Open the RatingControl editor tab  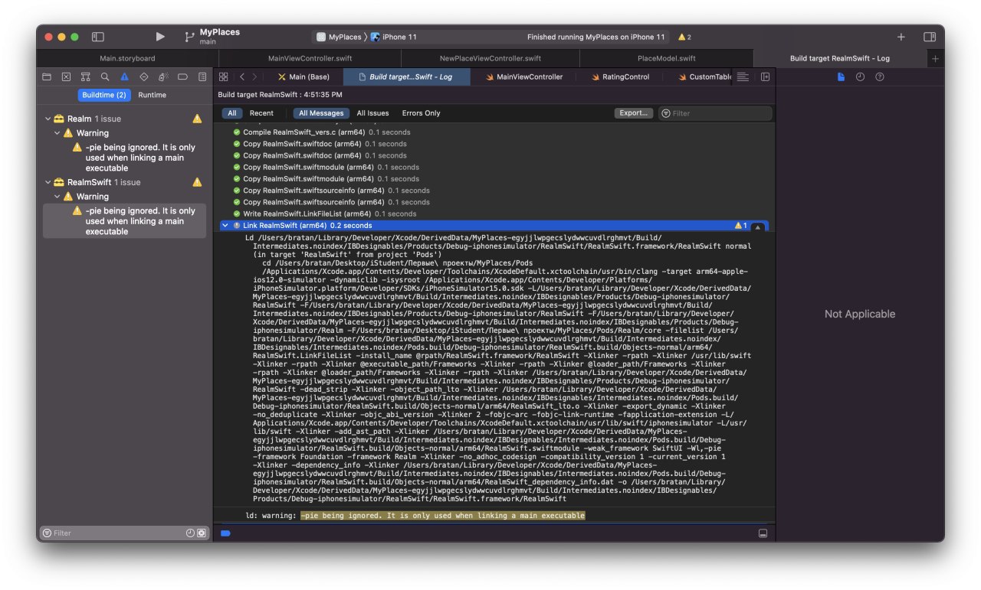(620, 77)
